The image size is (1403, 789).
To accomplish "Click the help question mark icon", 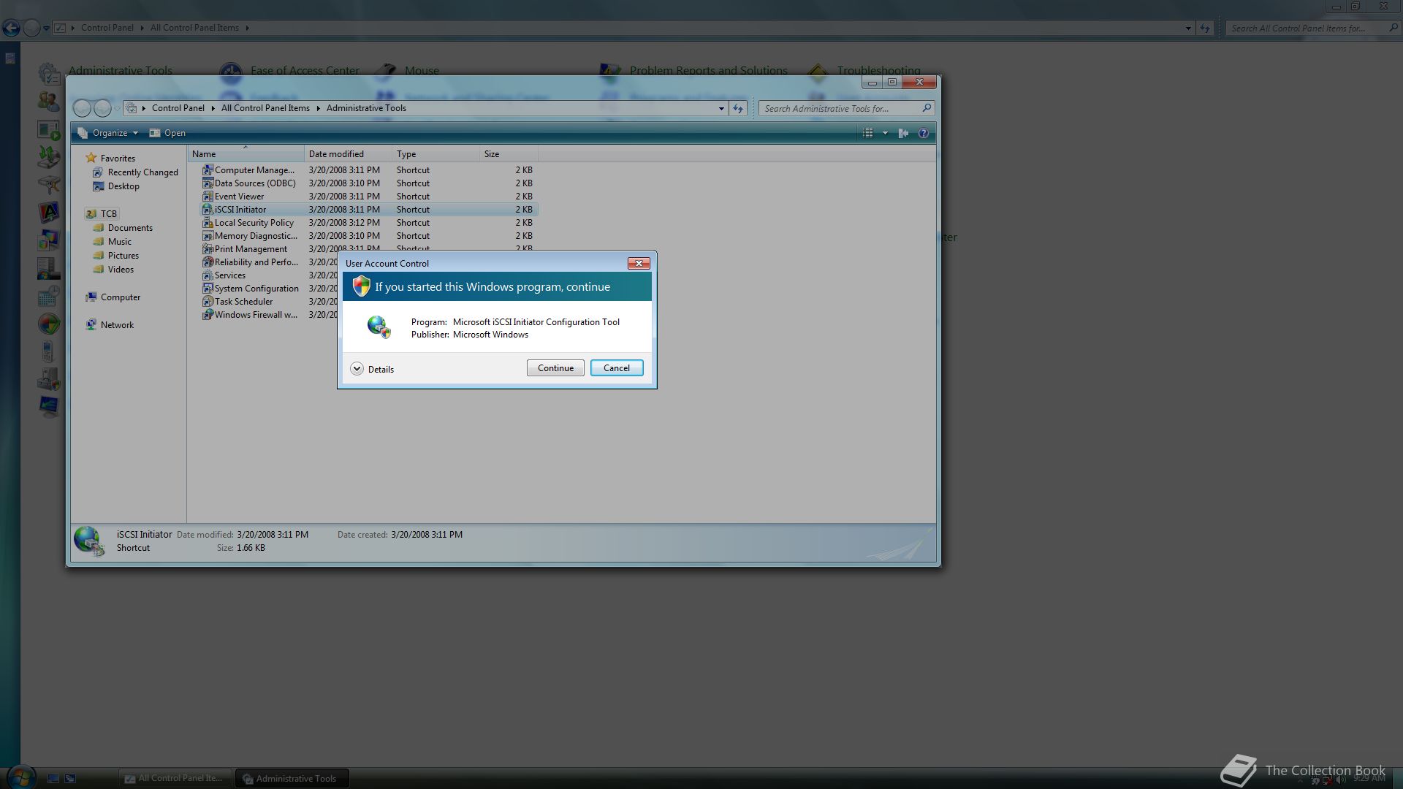I will 924,133.
